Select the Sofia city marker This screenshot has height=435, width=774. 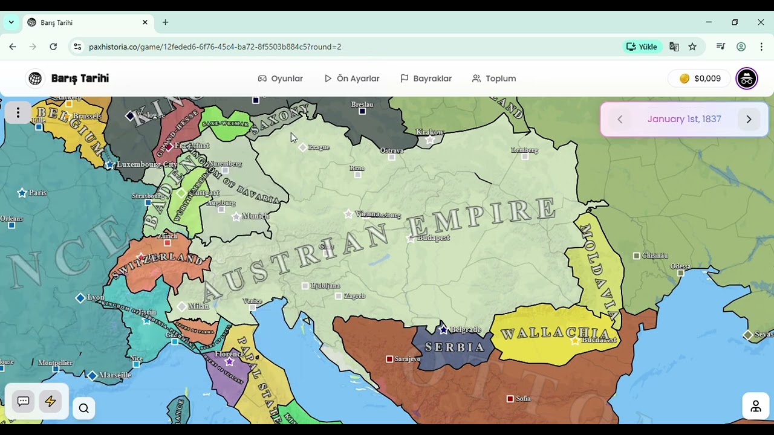pyautogui.click(x=510, y=399)
